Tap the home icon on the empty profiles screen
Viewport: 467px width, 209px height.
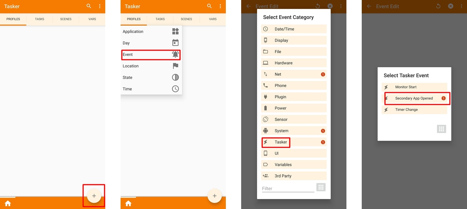coord(8,203)
